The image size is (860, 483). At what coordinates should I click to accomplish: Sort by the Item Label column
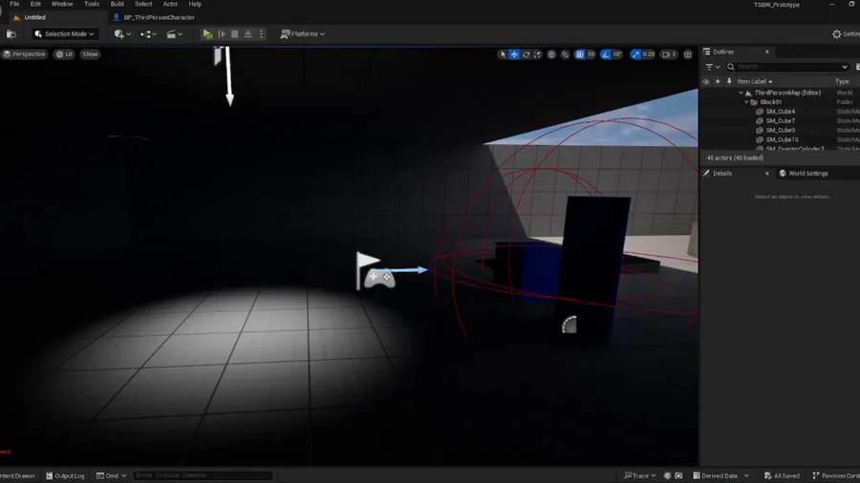coord(754,81)
